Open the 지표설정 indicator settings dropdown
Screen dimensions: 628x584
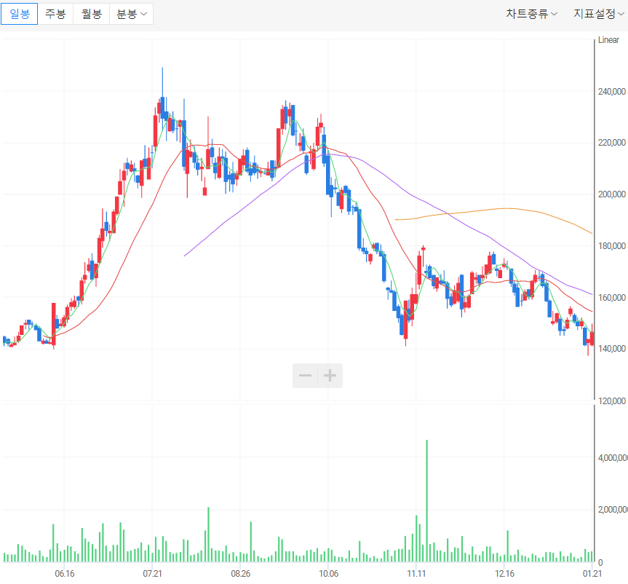click(x=598, y=14)
